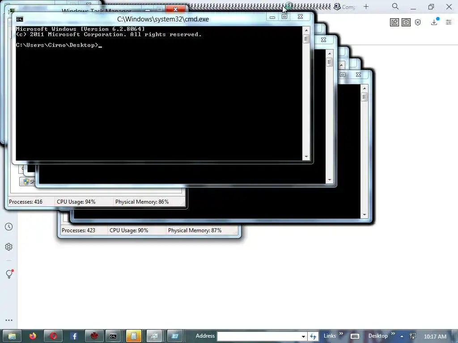The image size is (458, 343).
Task: Open File Explorer from the taskbar
Action: click(x=12, y=336)
